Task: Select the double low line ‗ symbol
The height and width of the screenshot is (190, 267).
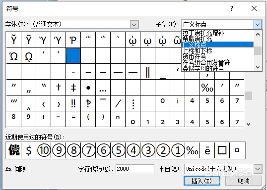Action: click(x=163, y=72)
